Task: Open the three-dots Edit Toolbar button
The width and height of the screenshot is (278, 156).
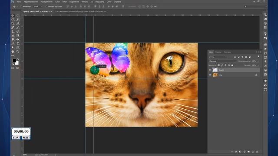Action: 13,55
